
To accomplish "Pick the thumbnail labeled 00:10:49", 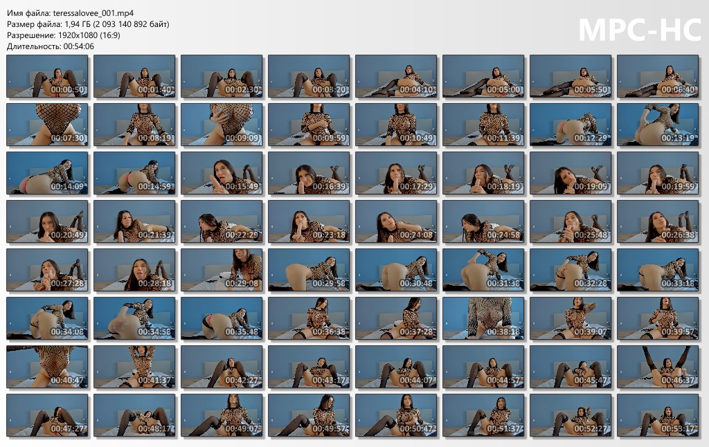I will click(x=396, y=125).
